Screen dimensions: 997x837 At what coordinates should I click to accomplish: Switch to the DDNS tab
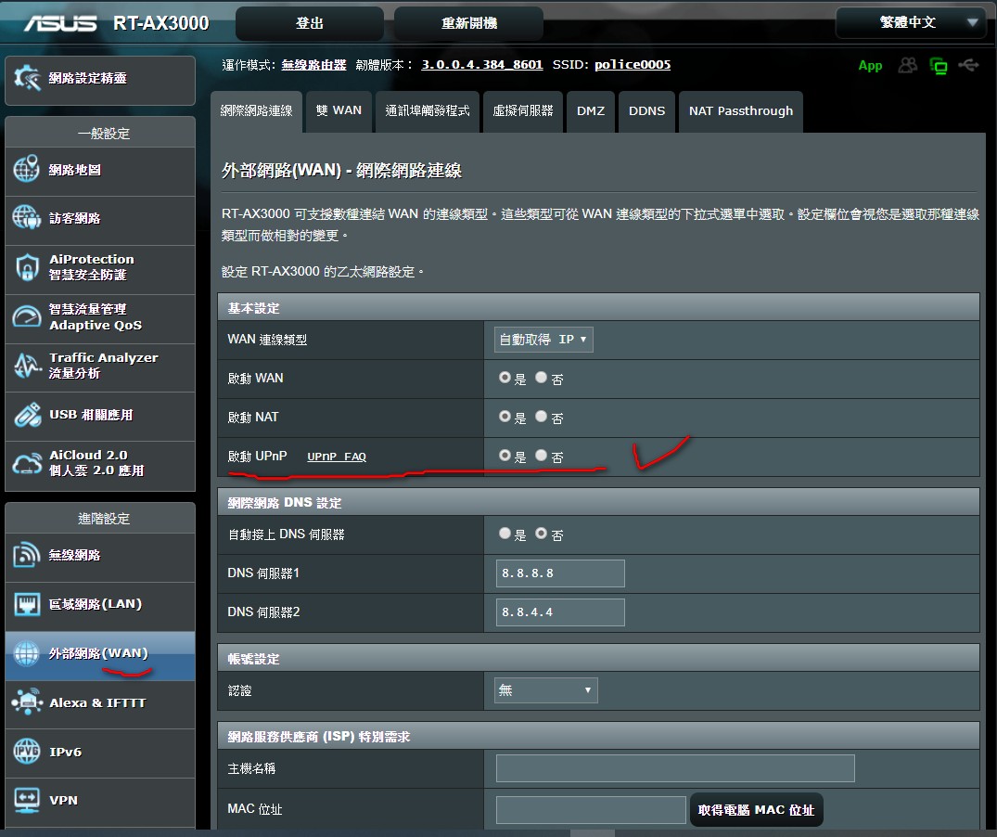click(646, 111)
